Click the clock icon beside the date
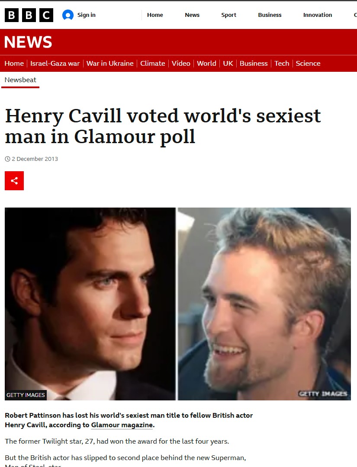357x467 pixels. coord(7,159)
